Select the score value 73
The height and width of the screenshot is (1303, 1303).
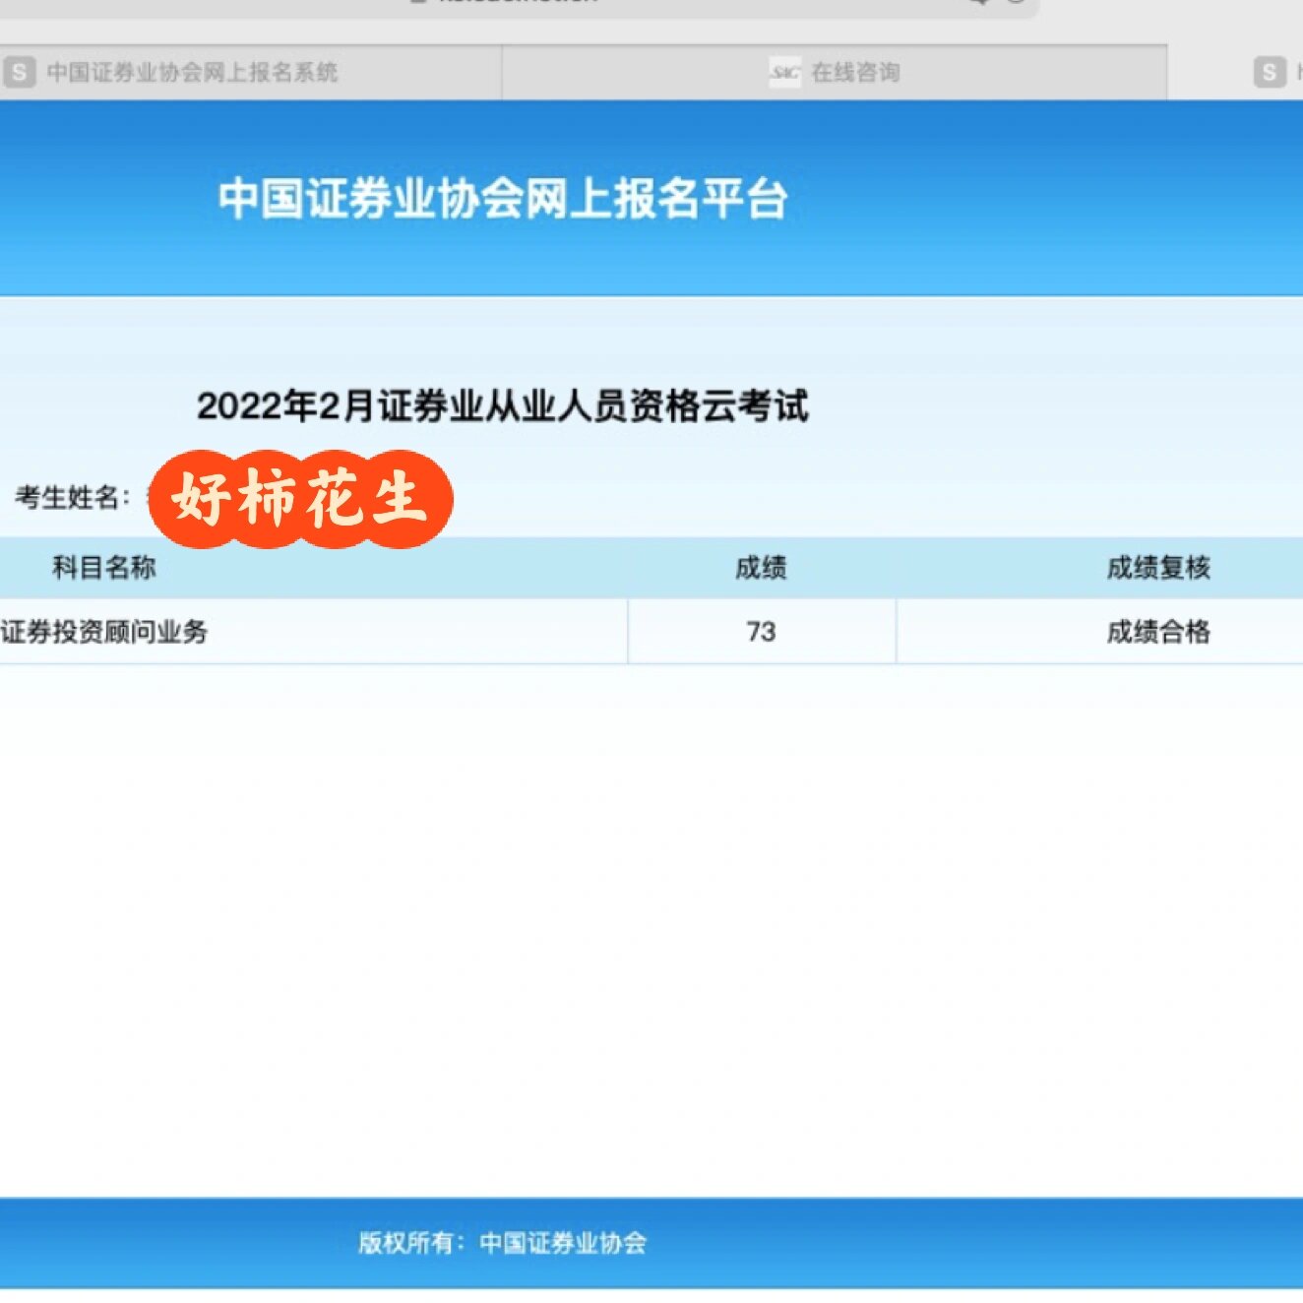point(761,632)
